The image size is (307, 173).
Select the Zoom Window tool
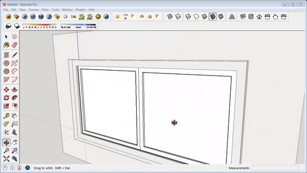(x=14, y=150)
